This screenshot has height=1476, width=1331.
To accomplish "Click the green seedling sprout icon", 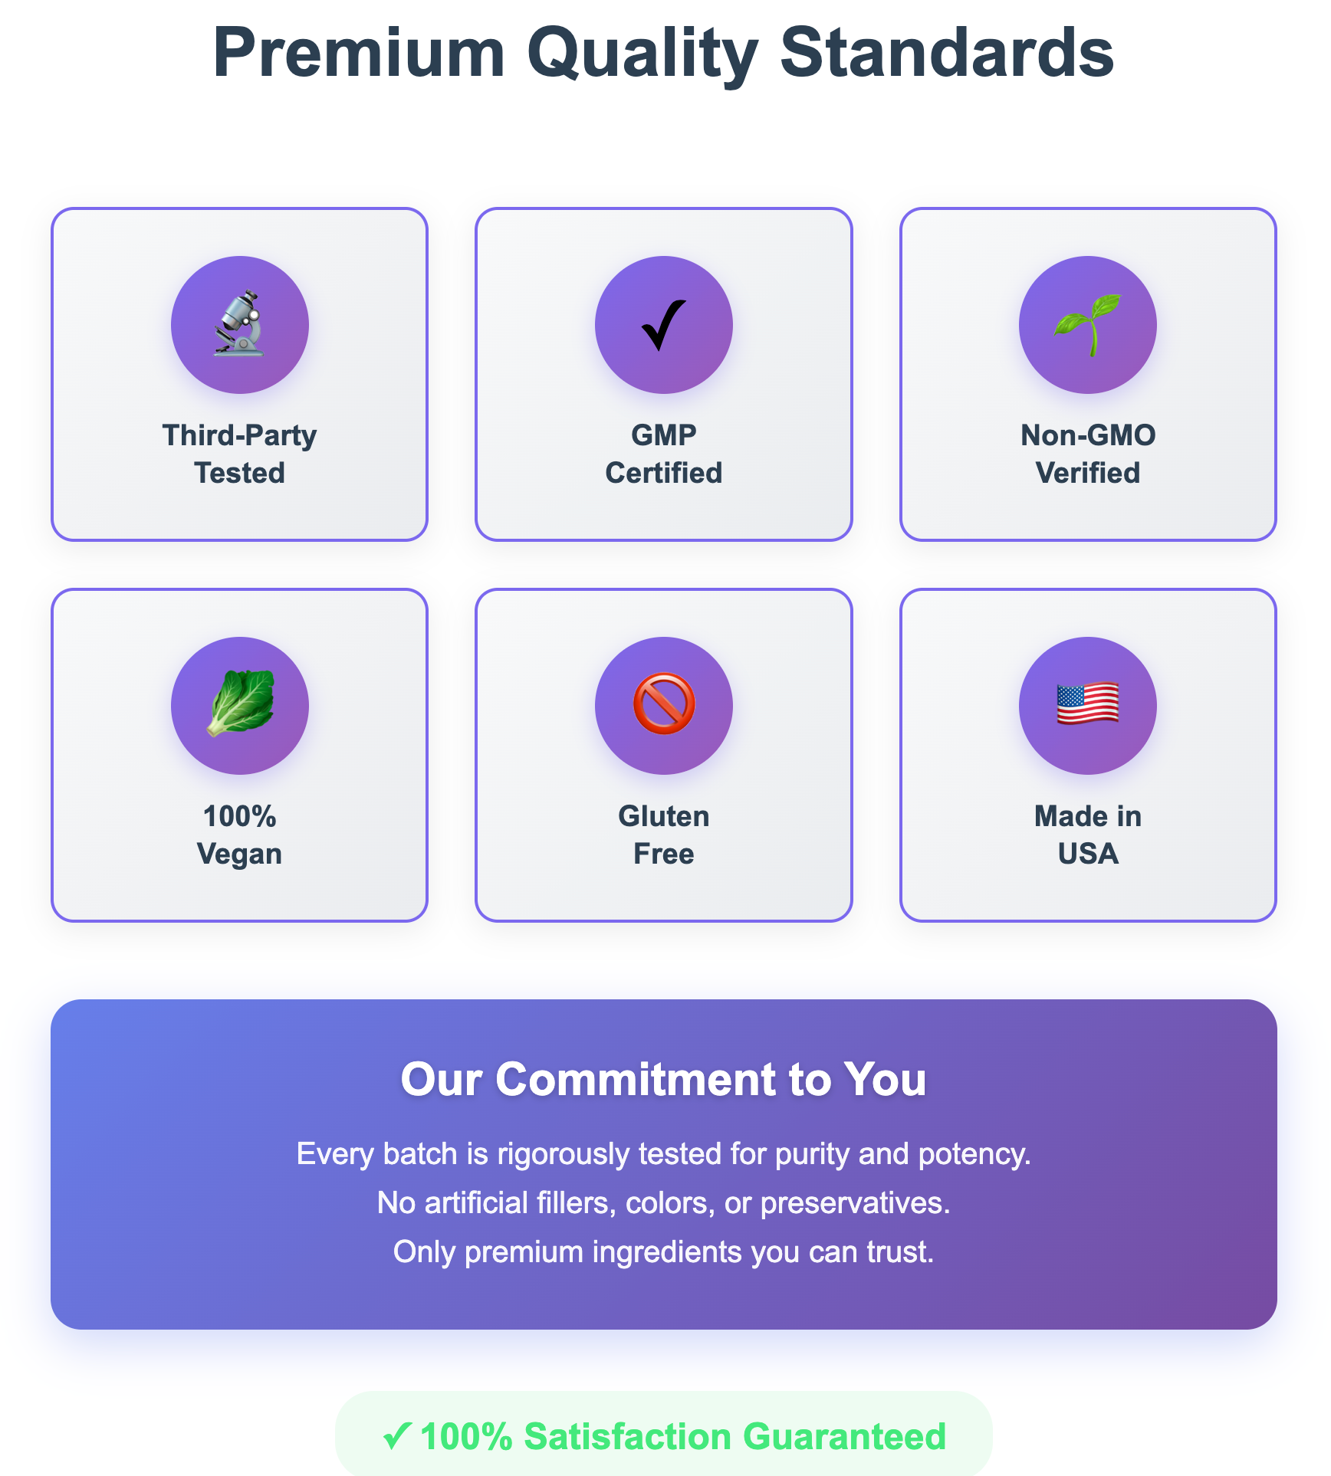I will pos(1087,324).
